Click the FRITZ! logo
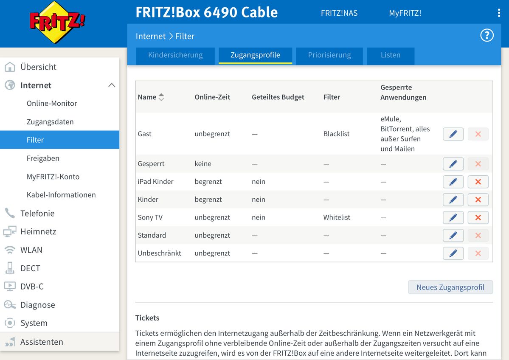This screenshot has width=509, height=360. pyautogui.click(x=57, y=22)
